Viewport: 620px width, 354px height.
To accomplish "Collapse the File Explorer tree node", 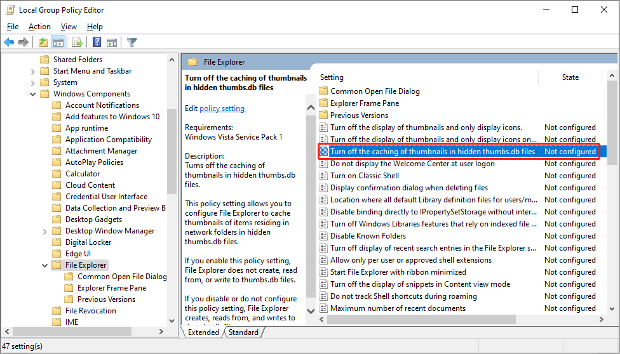I will pos(44,265).
